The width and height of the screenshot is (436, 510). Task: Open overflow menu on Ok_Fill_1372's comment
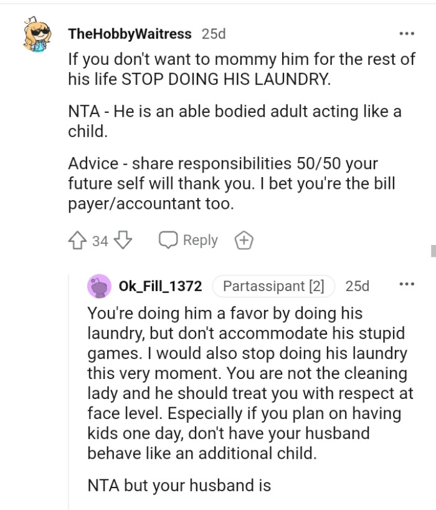pyautogui.click(x=407, y=284)
